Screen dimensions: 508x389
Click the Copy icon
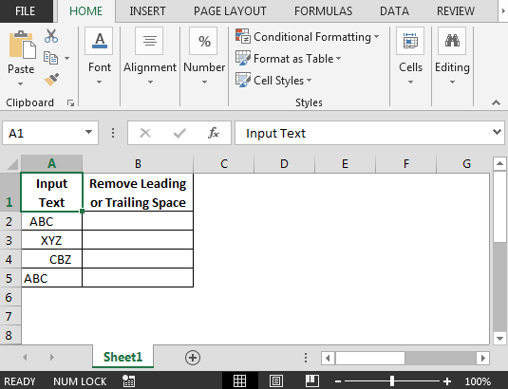(51, 58)
